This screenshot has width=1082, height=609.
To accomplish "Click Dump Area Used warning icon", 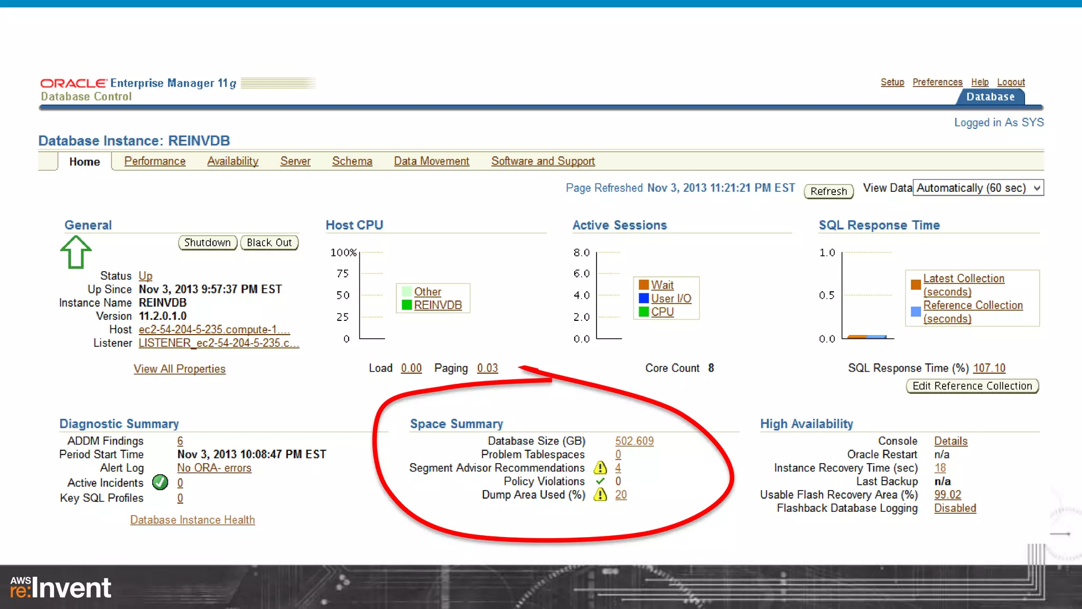I will pyautogui.click(x=600, y=495).
